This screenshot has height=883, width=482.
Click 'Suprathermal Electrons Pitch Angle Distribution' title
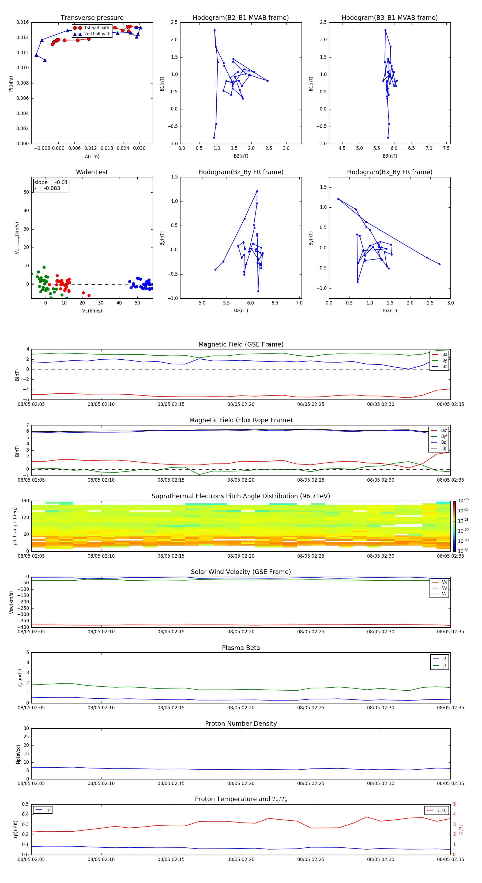point(241,496)
